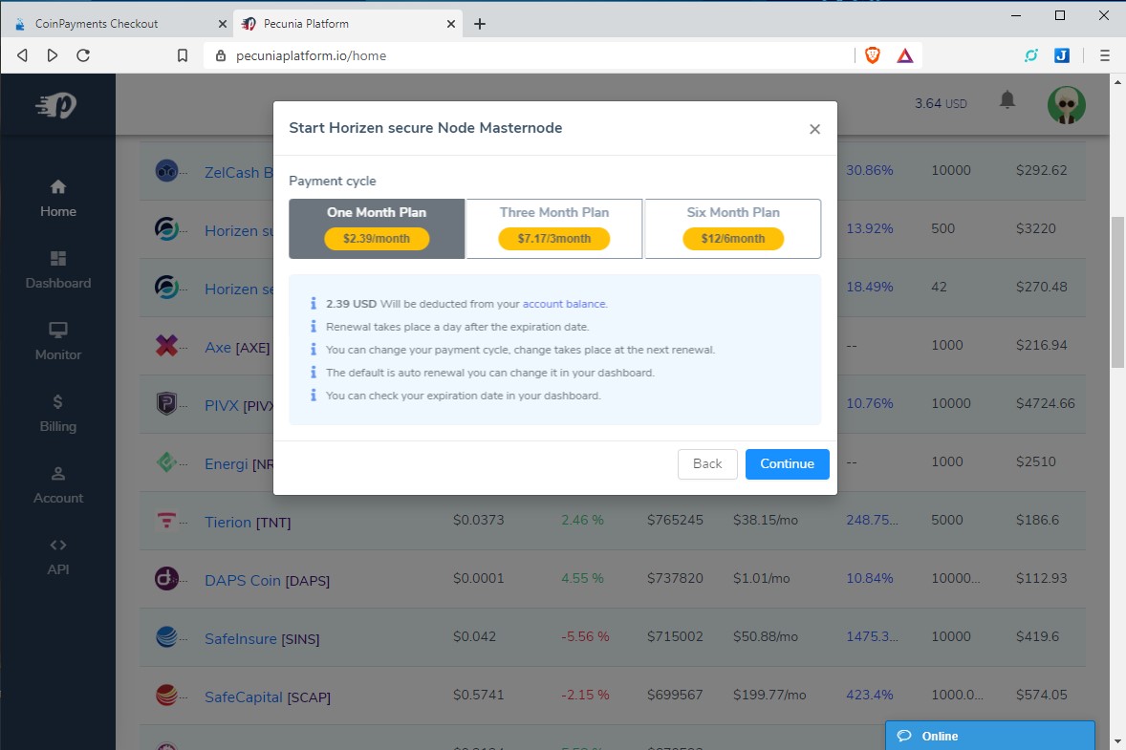
Task: Click the ZelCash coin logo
Action: point(166,171)
